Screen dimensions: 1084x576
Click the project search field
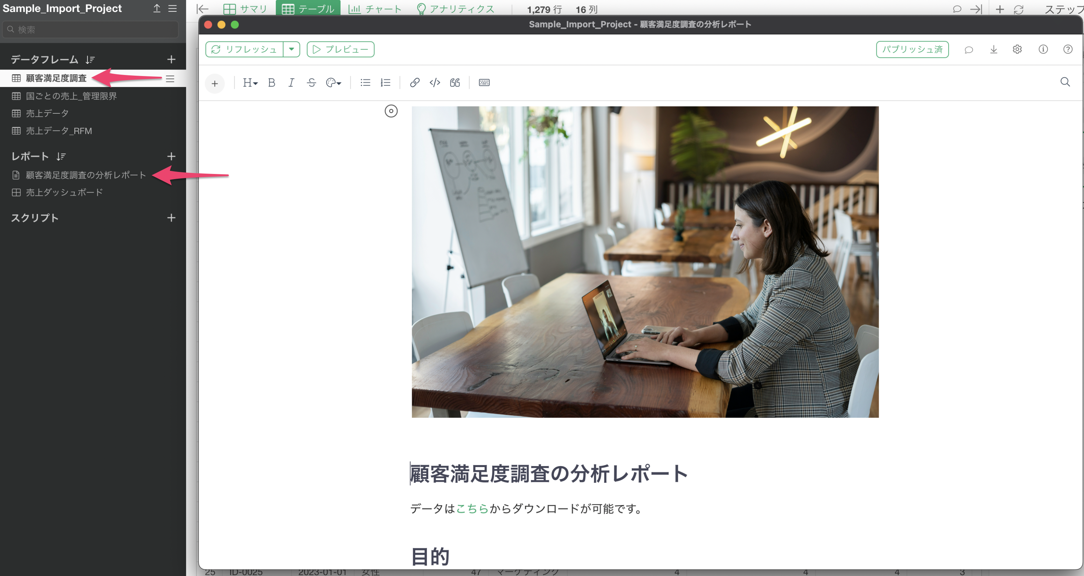[x=90, y=29]
